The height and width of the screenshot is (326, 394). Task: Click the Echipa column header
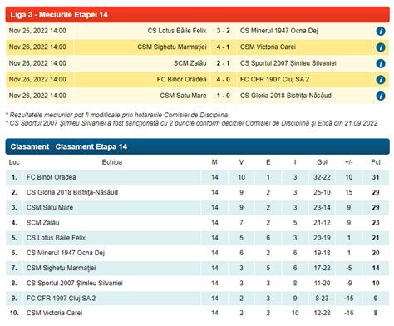point(112,162)
